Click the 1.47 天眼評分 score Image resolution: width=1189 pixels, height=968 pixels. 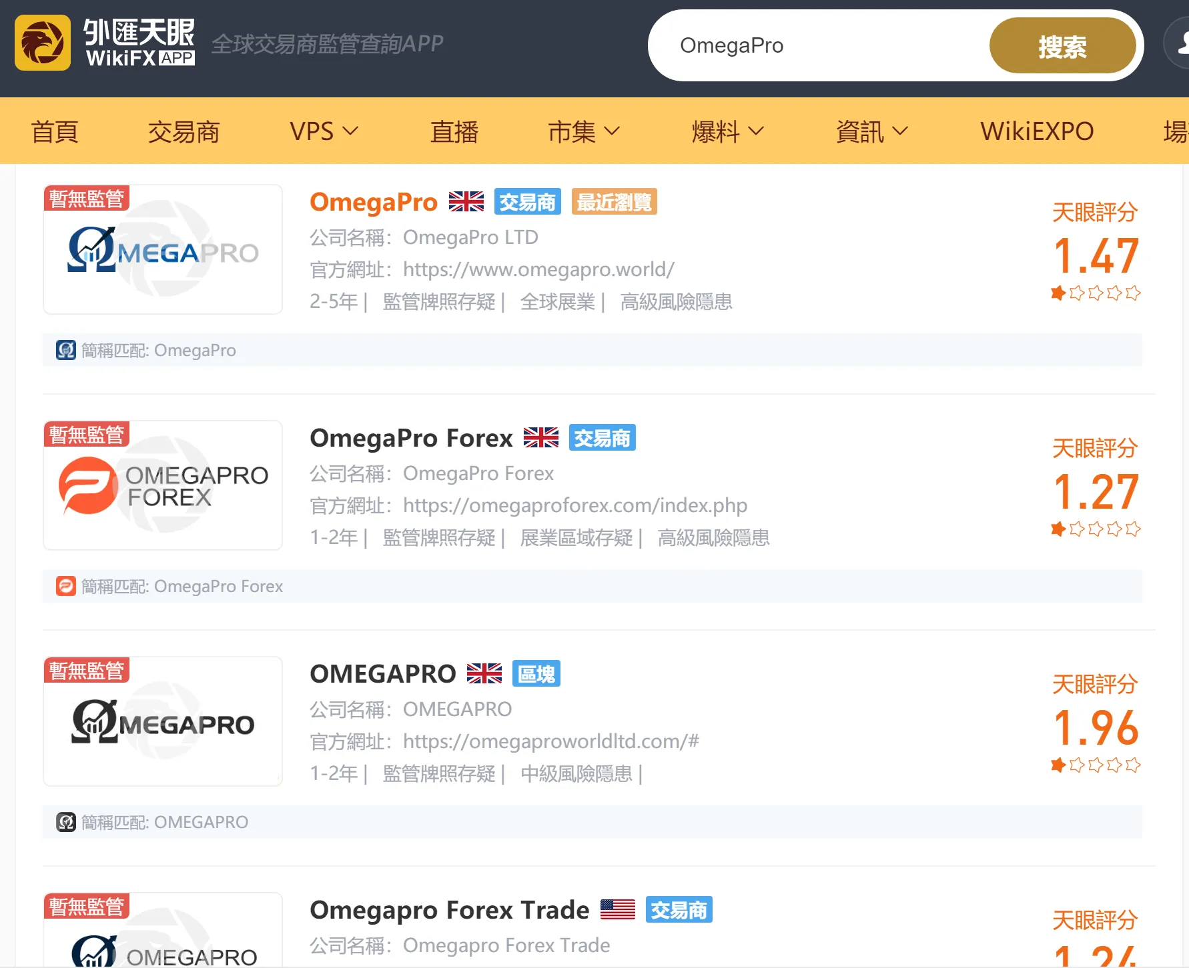(1096, 256)
